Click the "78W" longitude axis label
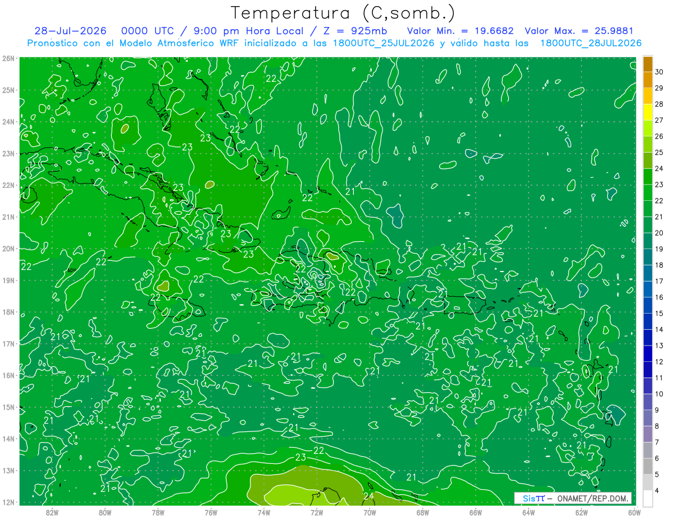674x520 pixels. point(158,512)
